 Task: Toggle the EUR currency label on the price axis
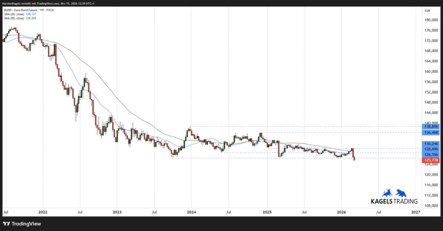coord(427,11)
